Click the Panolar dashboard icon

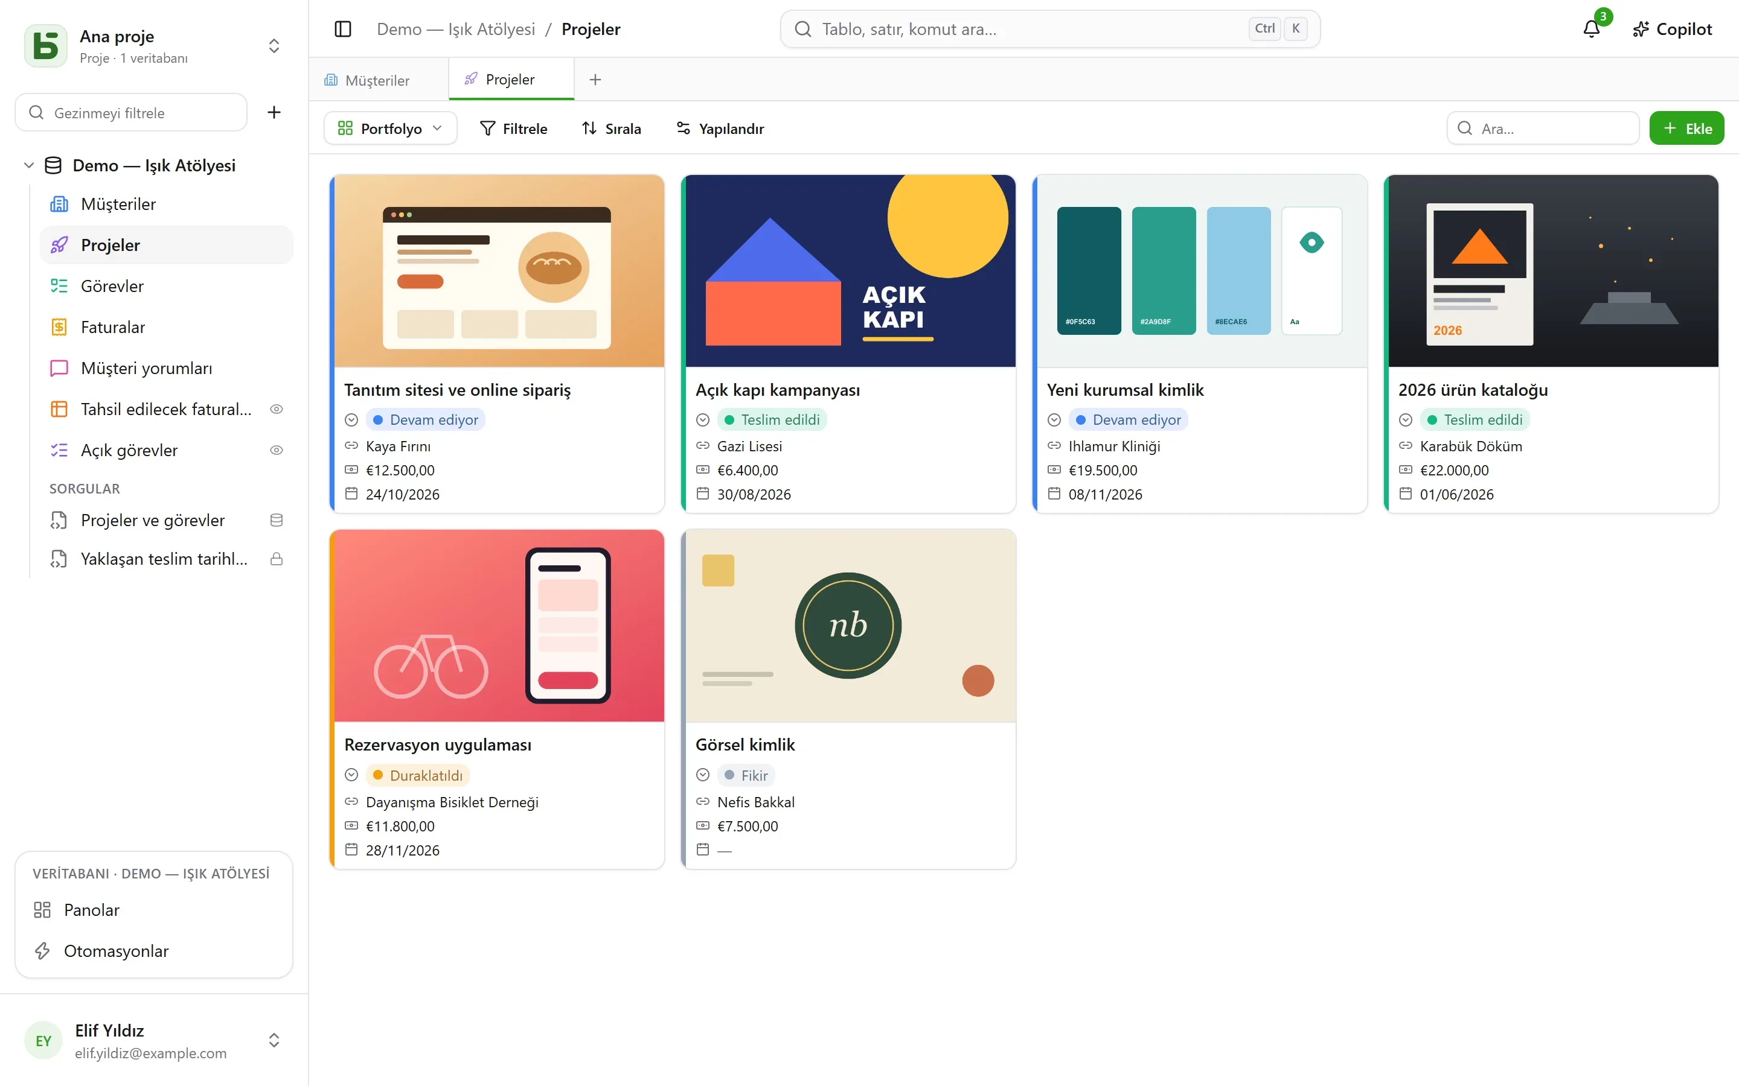[x=42, y=910]
